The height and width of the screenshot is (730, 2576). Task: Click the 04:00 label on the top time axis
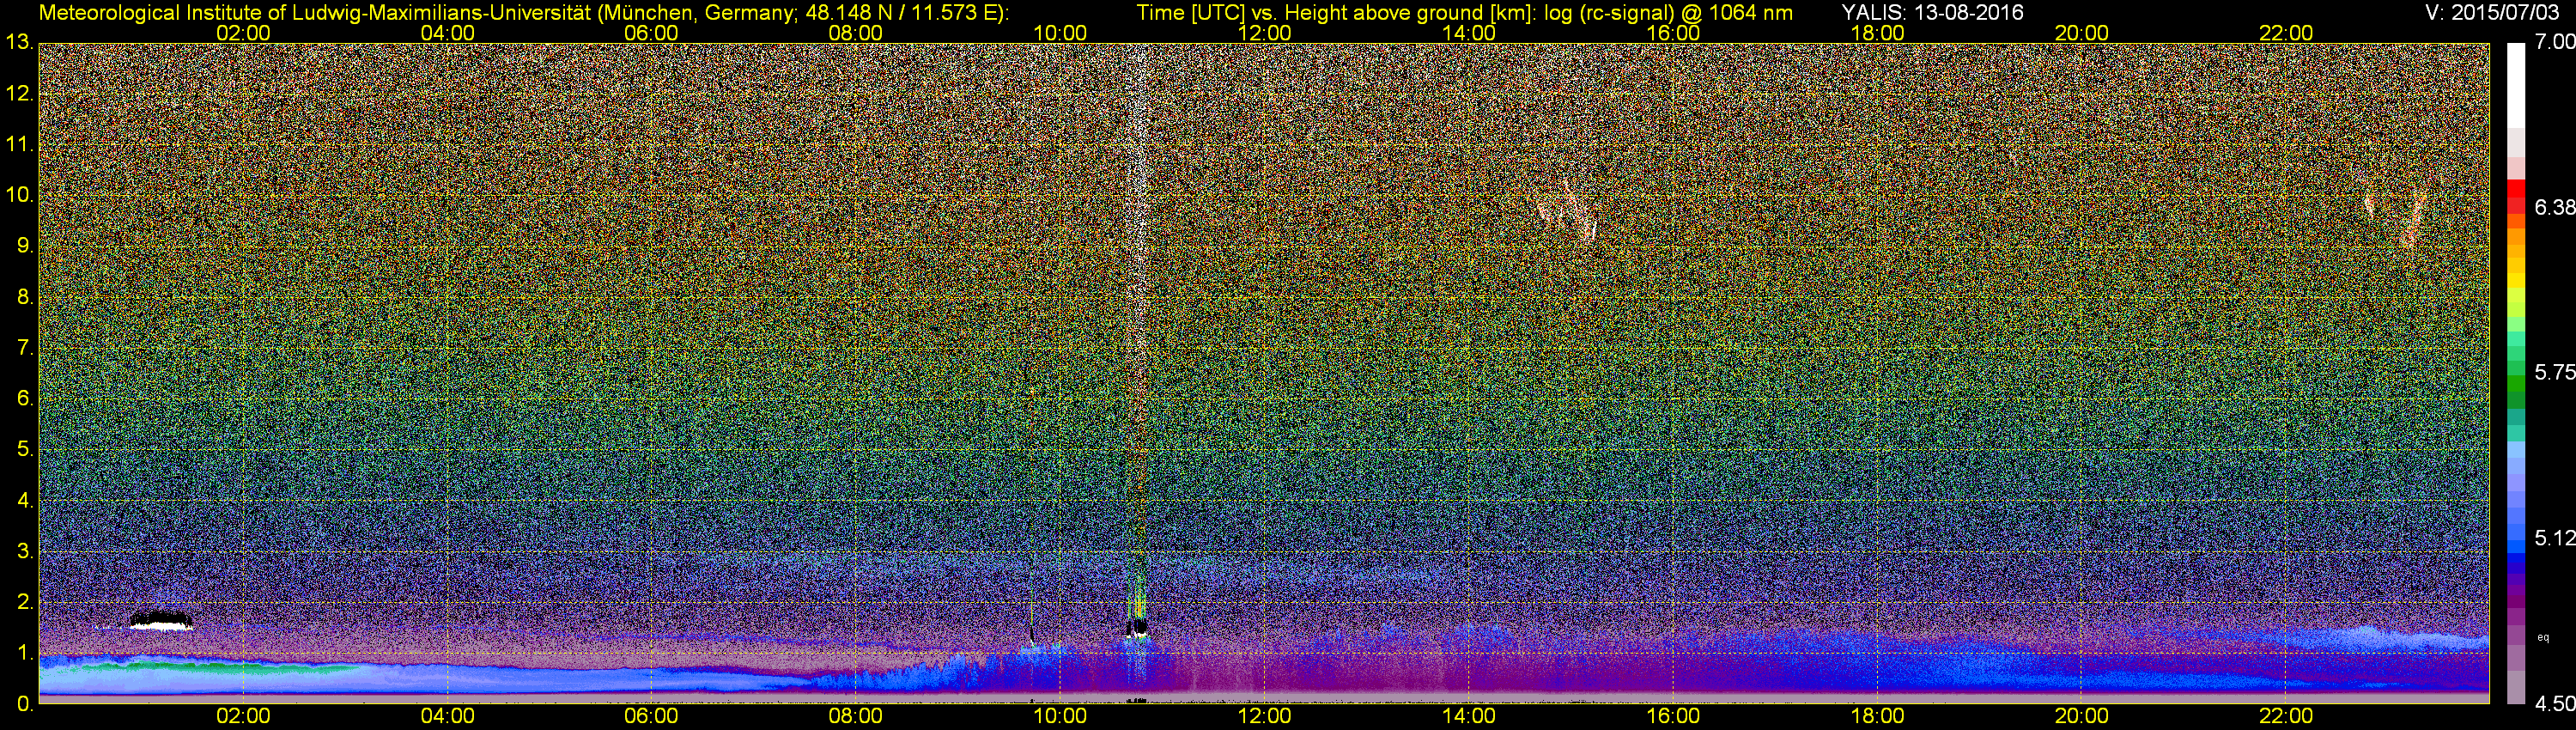[x=447, y=33]
